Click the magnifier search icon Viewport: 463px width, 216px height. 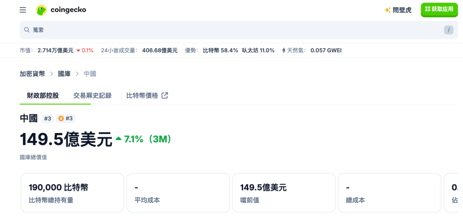click(27, 30)
